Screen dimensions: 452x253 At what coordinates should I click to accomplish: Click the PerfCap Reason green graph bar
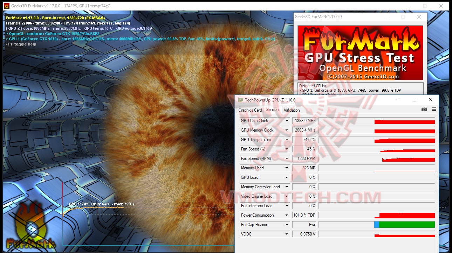407,225
